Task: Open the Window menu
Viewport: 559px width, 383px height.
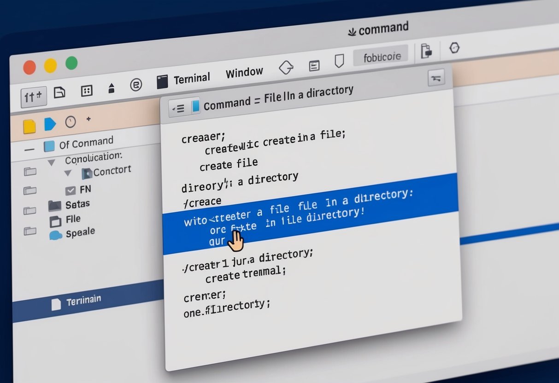Action: tap(244, 72)
